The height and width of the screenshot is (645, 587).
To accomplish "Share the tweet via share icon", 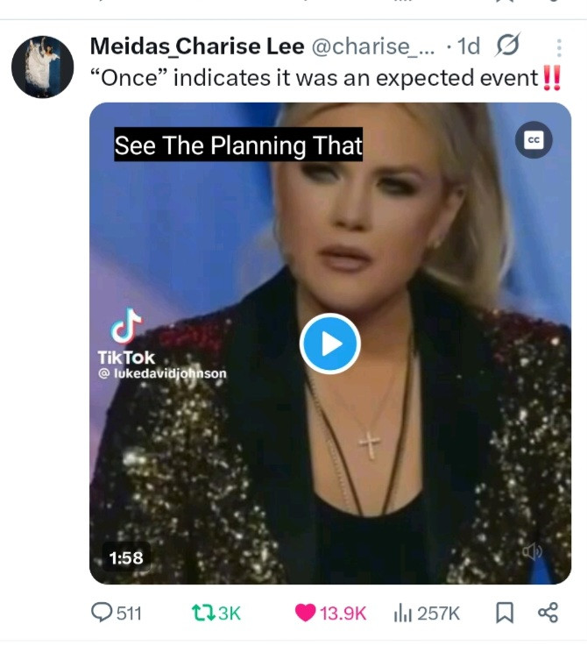I will pos(548,613).
